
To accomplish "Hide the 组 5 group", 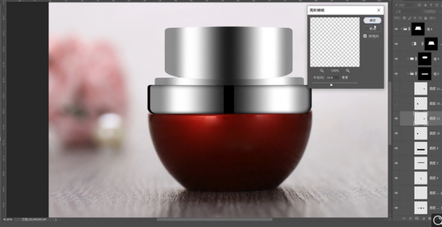I will coord(396,73).
